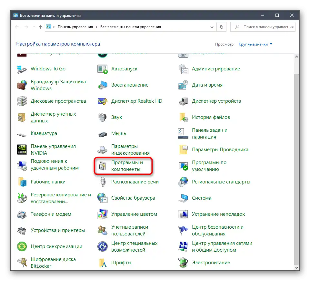Click the control panel icon in title bar

coord(15,16)
